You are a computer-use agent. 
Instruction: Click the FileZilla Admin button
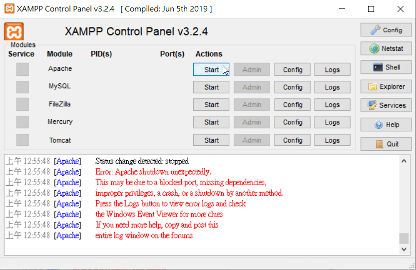pyautogui.click(x=252, y=105)
